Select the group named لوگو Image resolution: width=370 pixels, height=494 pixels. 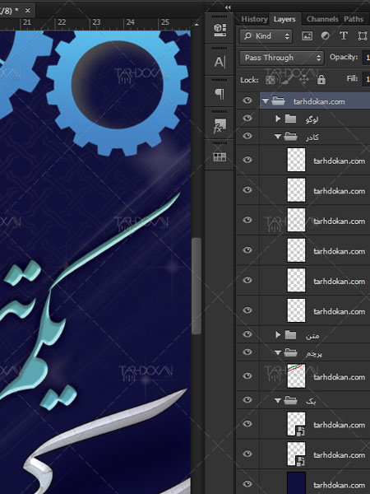(x=312, y=119)
